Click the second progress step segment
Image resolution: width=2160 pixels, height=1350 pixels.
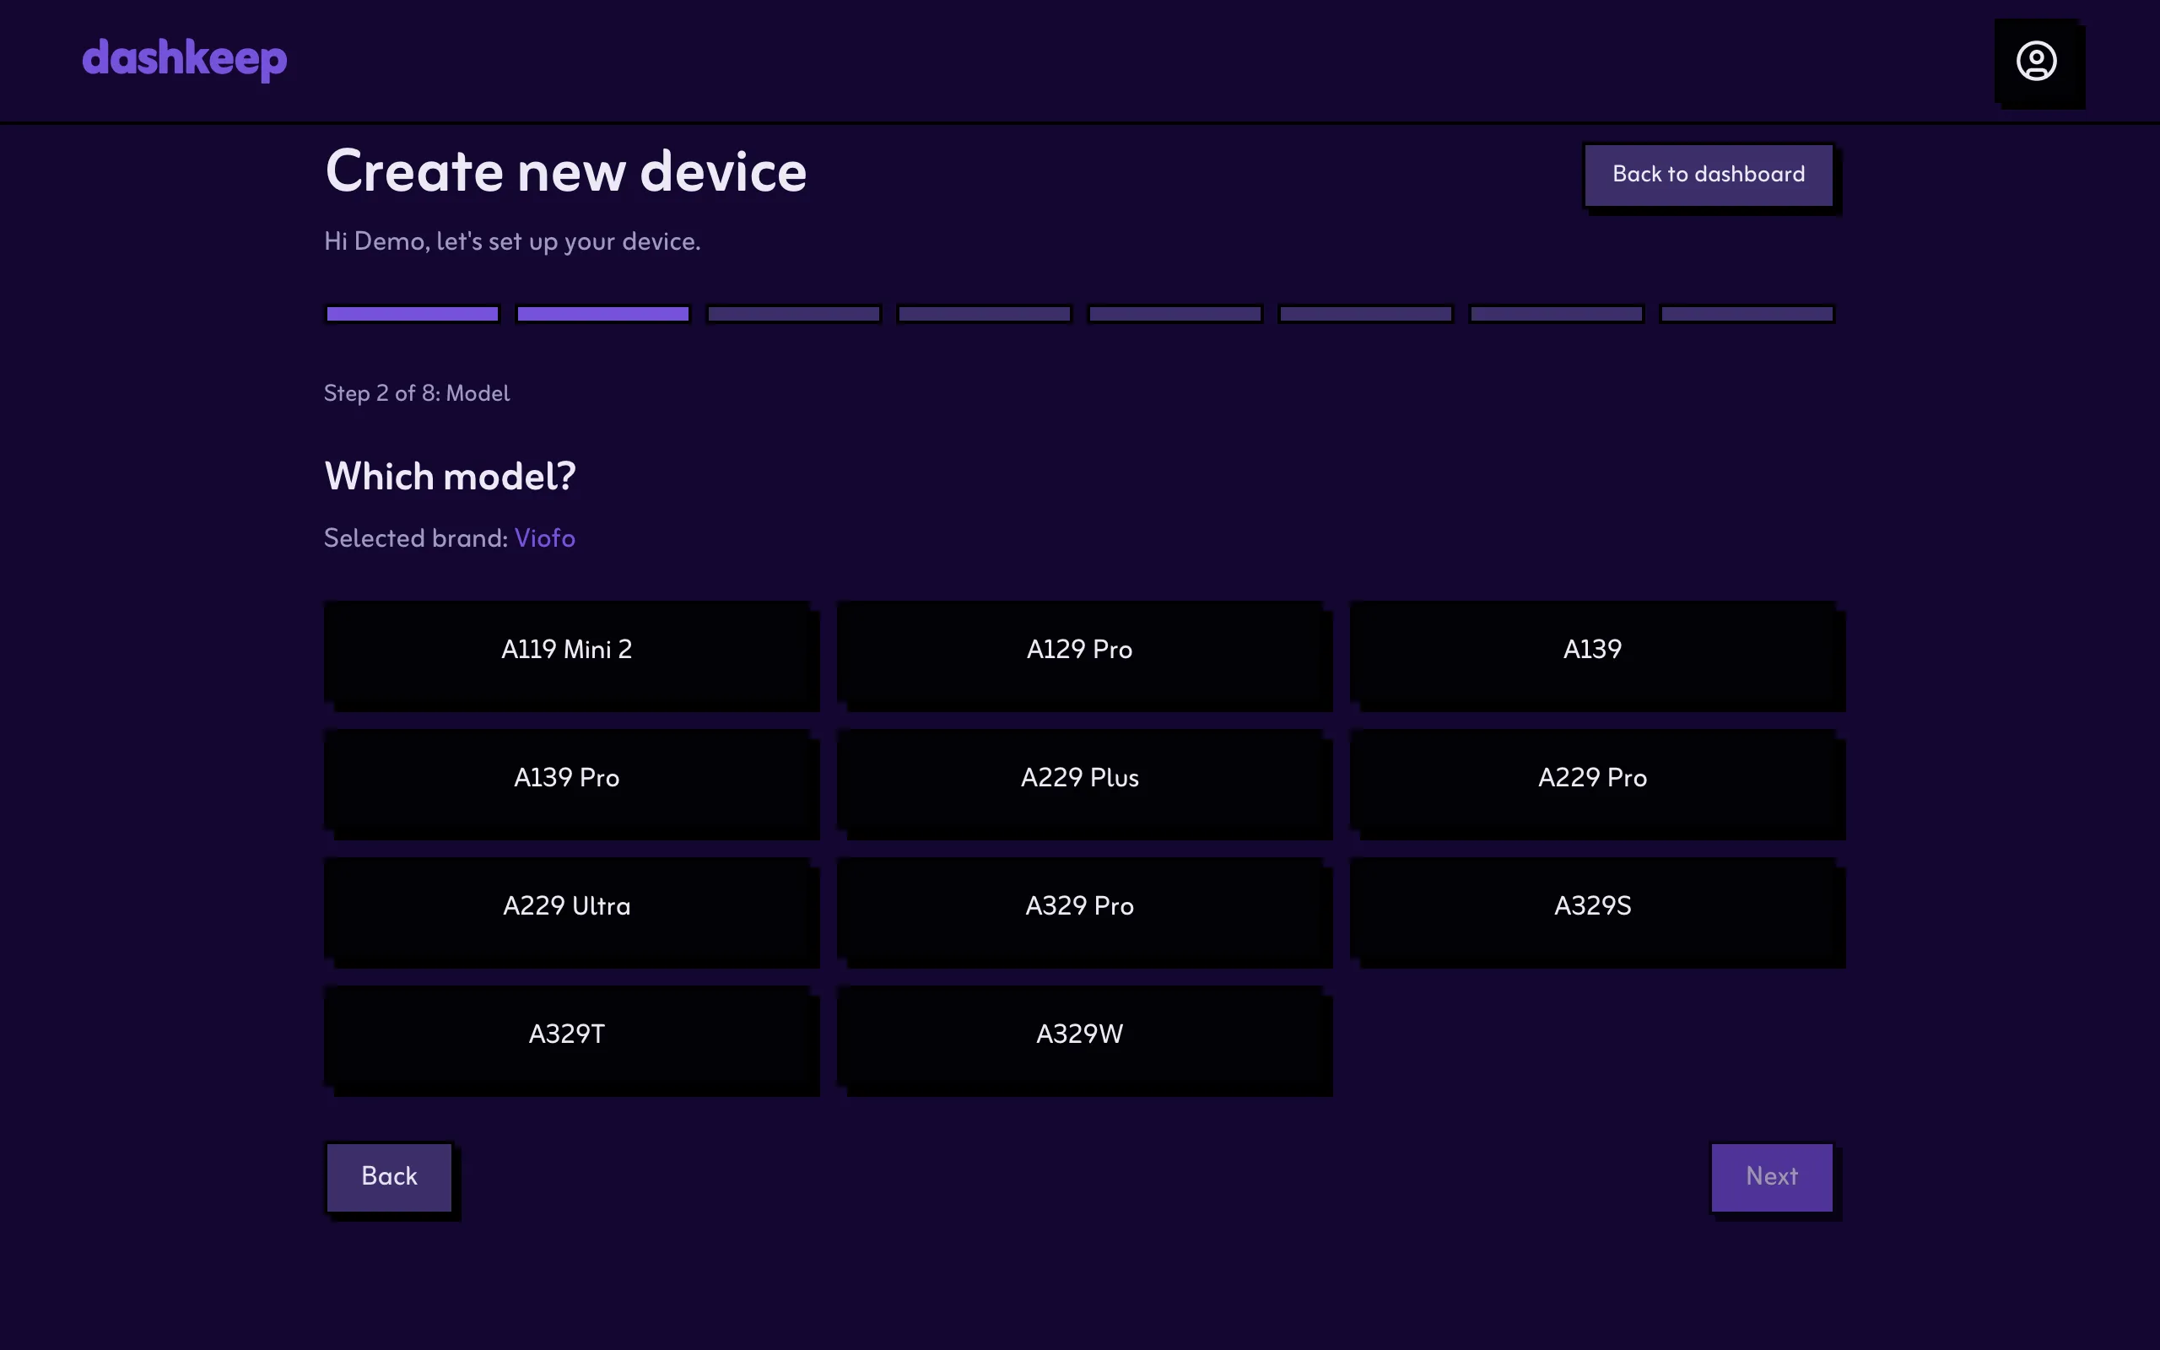[602, 313]
